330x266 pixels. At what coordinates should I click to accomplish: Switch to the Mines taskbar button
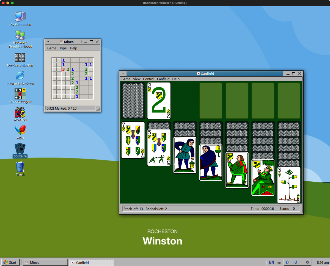coord(45,262)
